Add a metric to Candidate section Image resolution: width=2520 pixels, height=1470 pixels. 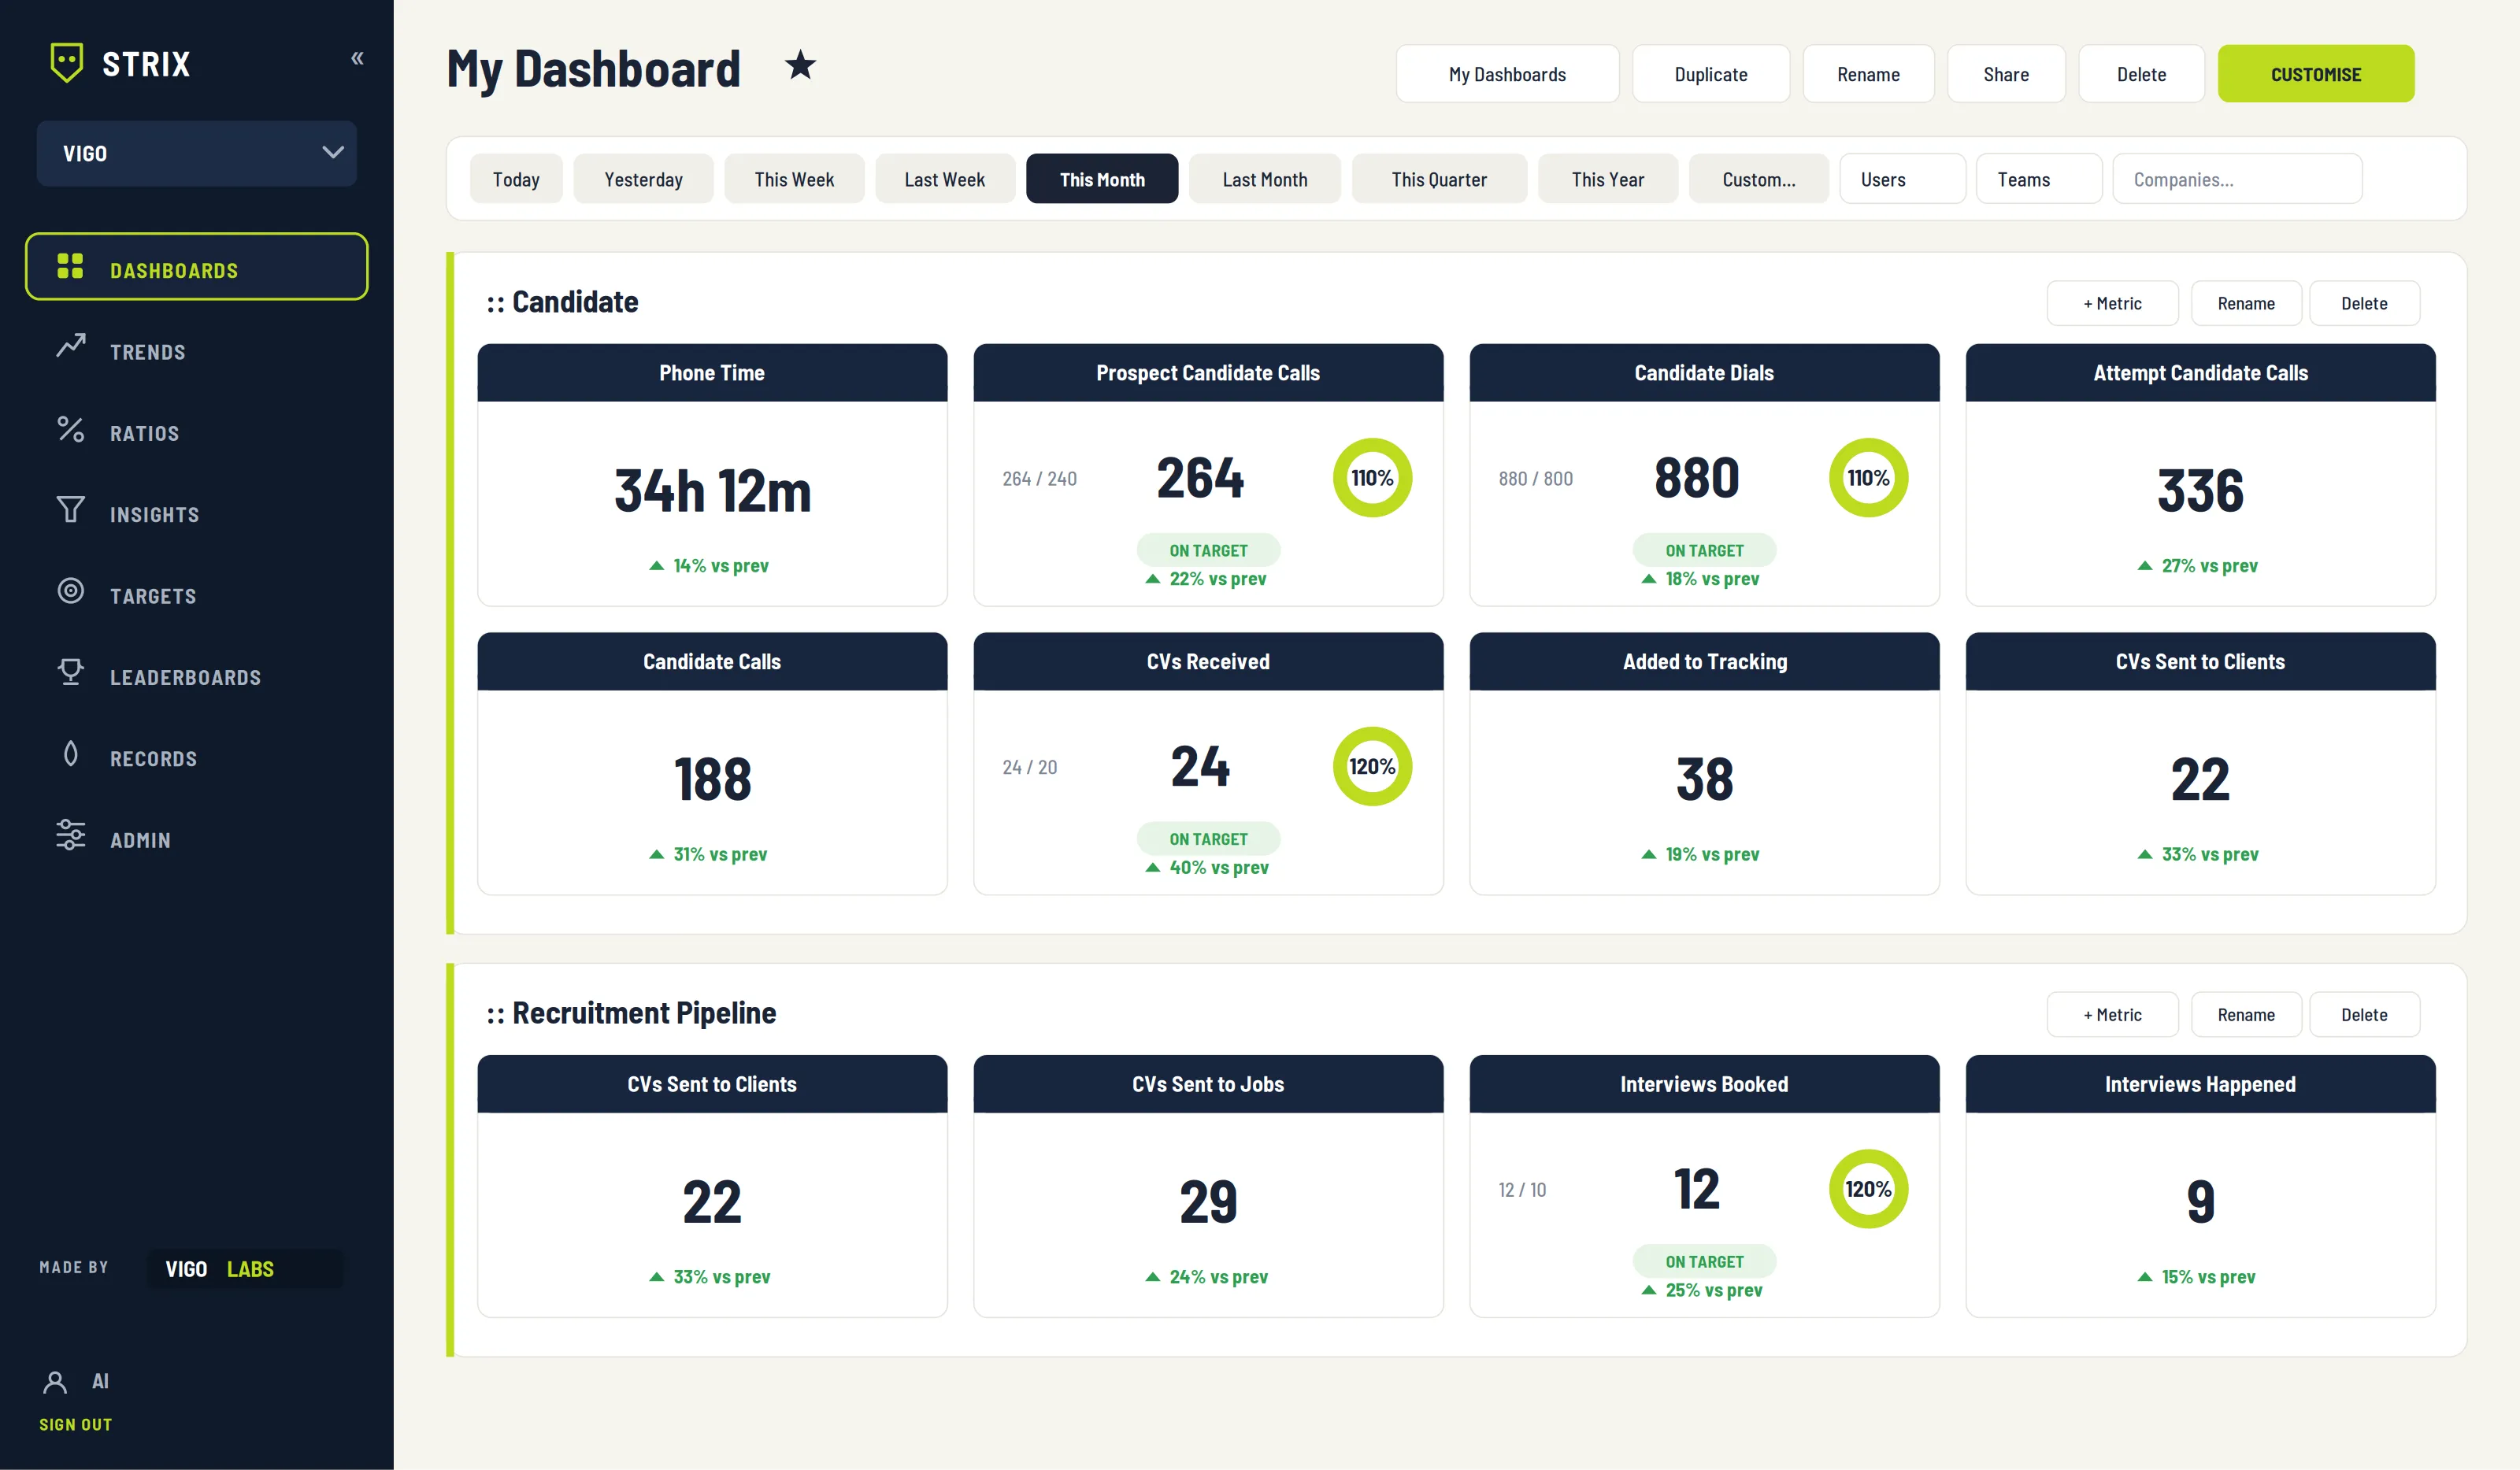2112,303
